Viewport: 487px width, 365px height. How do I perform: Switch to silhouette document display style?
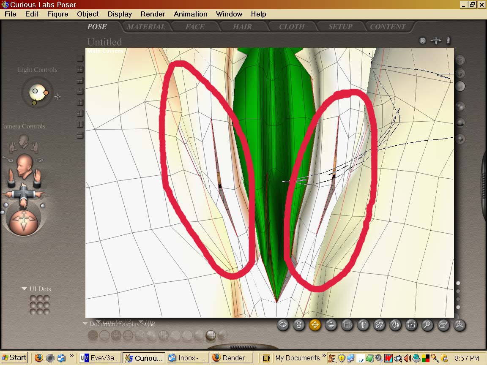point(93,335)
